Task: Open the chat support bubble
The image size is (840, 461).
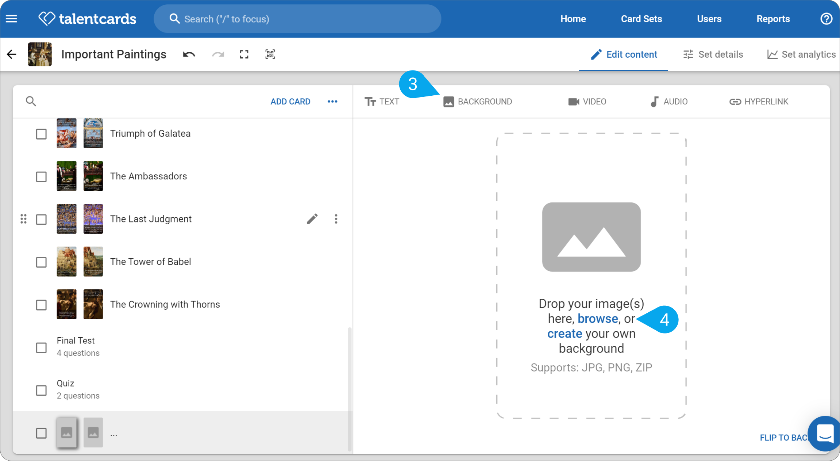Action: (x=825, y=434)
